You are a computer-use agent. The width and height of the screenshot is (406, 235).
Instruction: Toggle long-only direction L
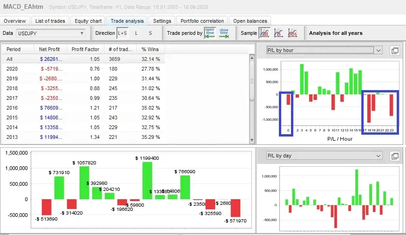(x=136, y=33)
